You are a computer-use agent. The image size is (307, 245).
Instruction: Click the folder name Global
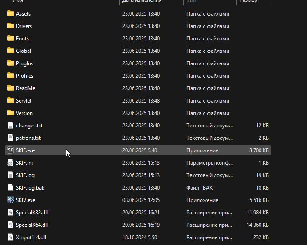(24, 51)
